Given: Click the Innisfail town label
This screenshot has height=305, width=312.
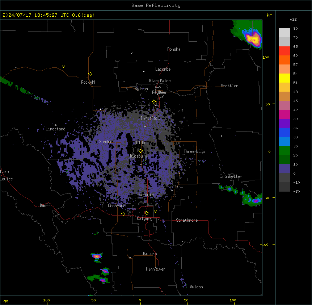Looking at the screenshot, I should click(x=151, y=118).
